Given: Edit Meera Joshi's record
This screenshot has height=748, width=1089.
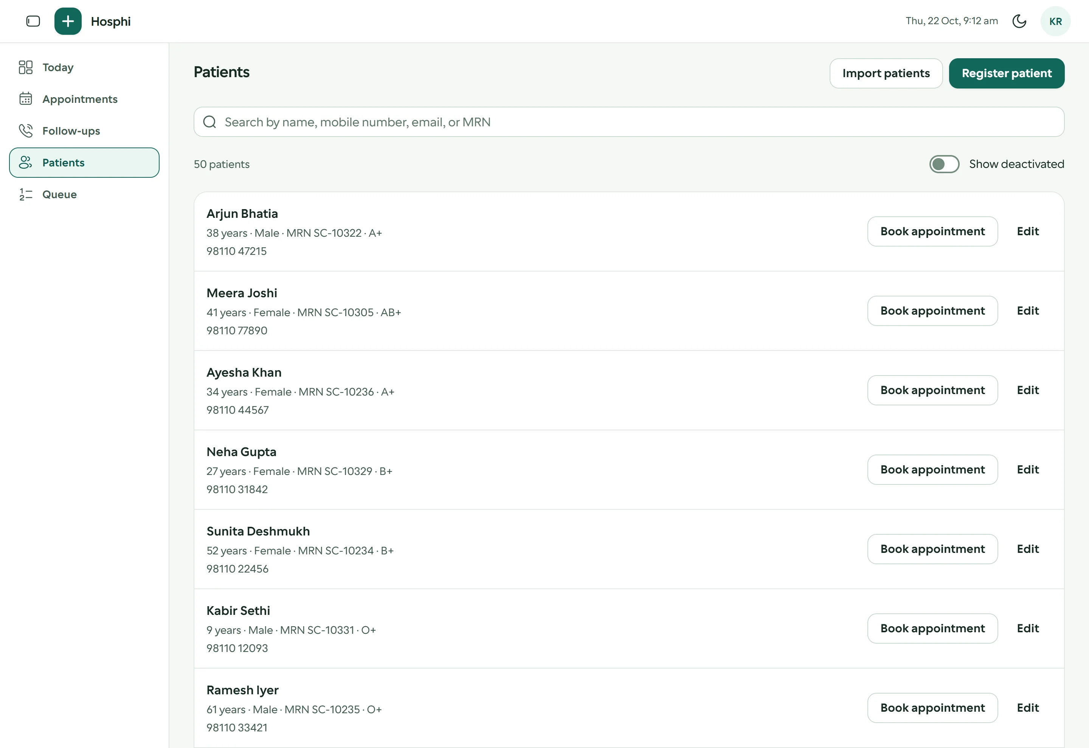Looking at the screenshot, I should point(1028,311).
